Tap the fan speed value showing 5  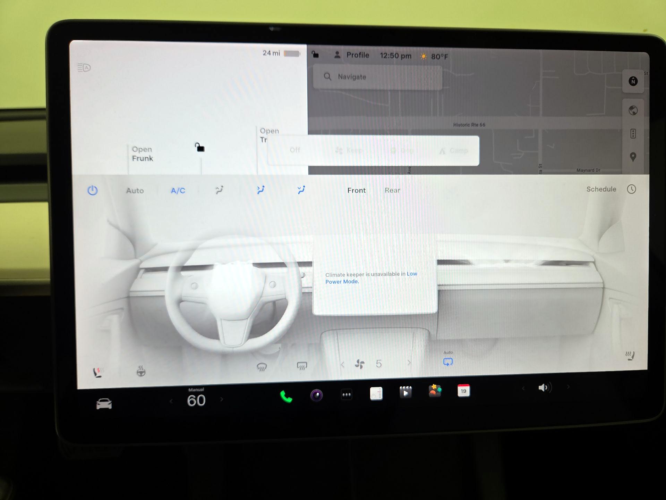378,364
